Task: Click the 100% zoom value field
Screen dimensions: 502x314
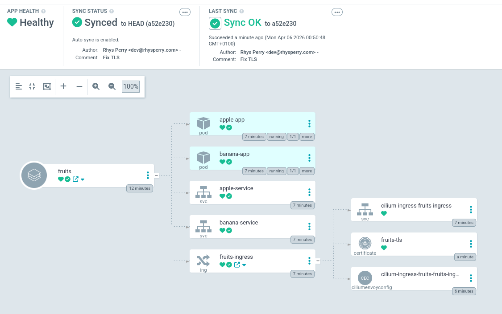Action: point(130,86)
